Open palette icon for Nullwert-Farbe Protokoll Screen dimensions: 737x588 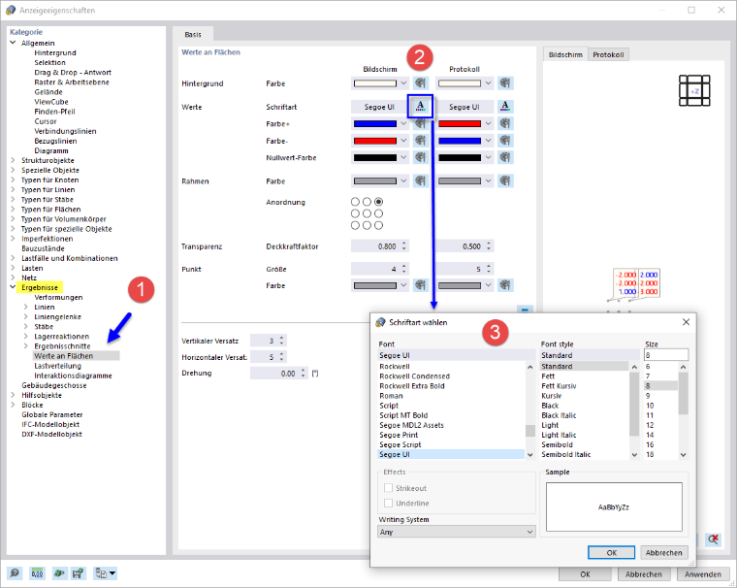(505, 157)
